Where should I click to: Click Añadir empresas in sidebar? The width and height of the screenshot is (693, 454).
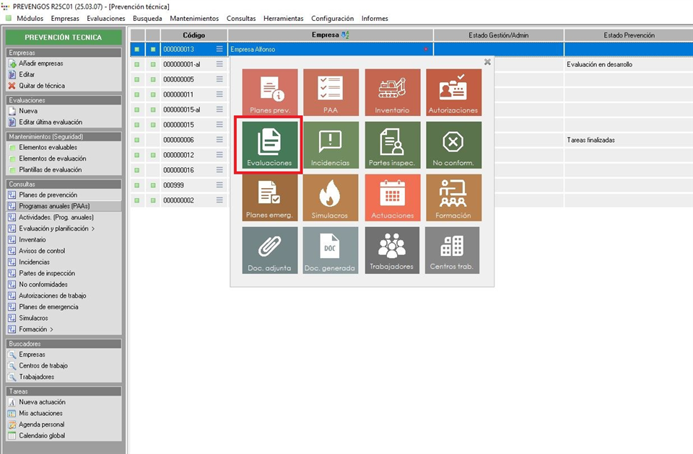click(x=40, y=63)
